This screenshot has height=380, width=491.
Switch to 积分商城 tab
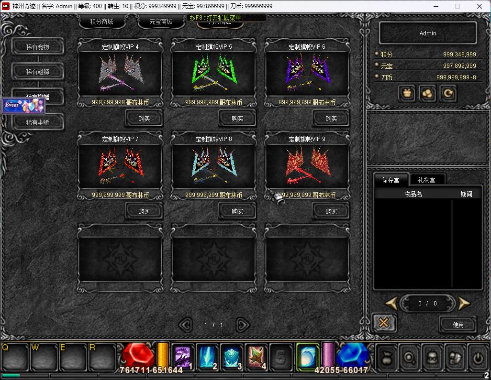[x=101, y=22]
